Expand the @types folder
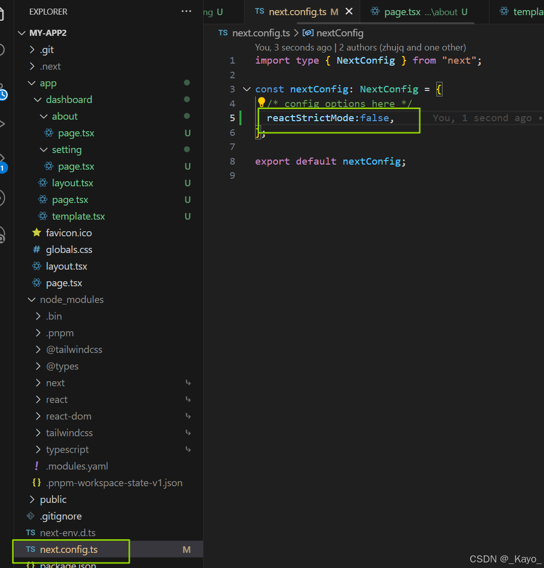The height and width of the screenshot is (568, 544). (38, 366)
